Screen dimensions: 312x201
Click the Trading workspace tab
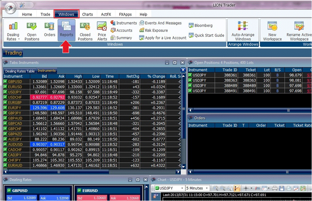pos(13,53)
